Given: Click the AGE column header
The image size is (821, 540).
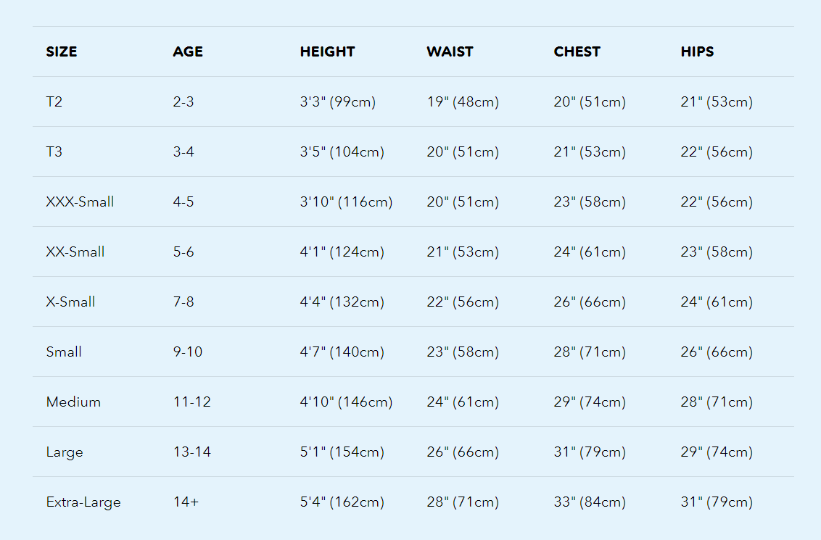Looking at the screenshot, I should tap(188, 51).
